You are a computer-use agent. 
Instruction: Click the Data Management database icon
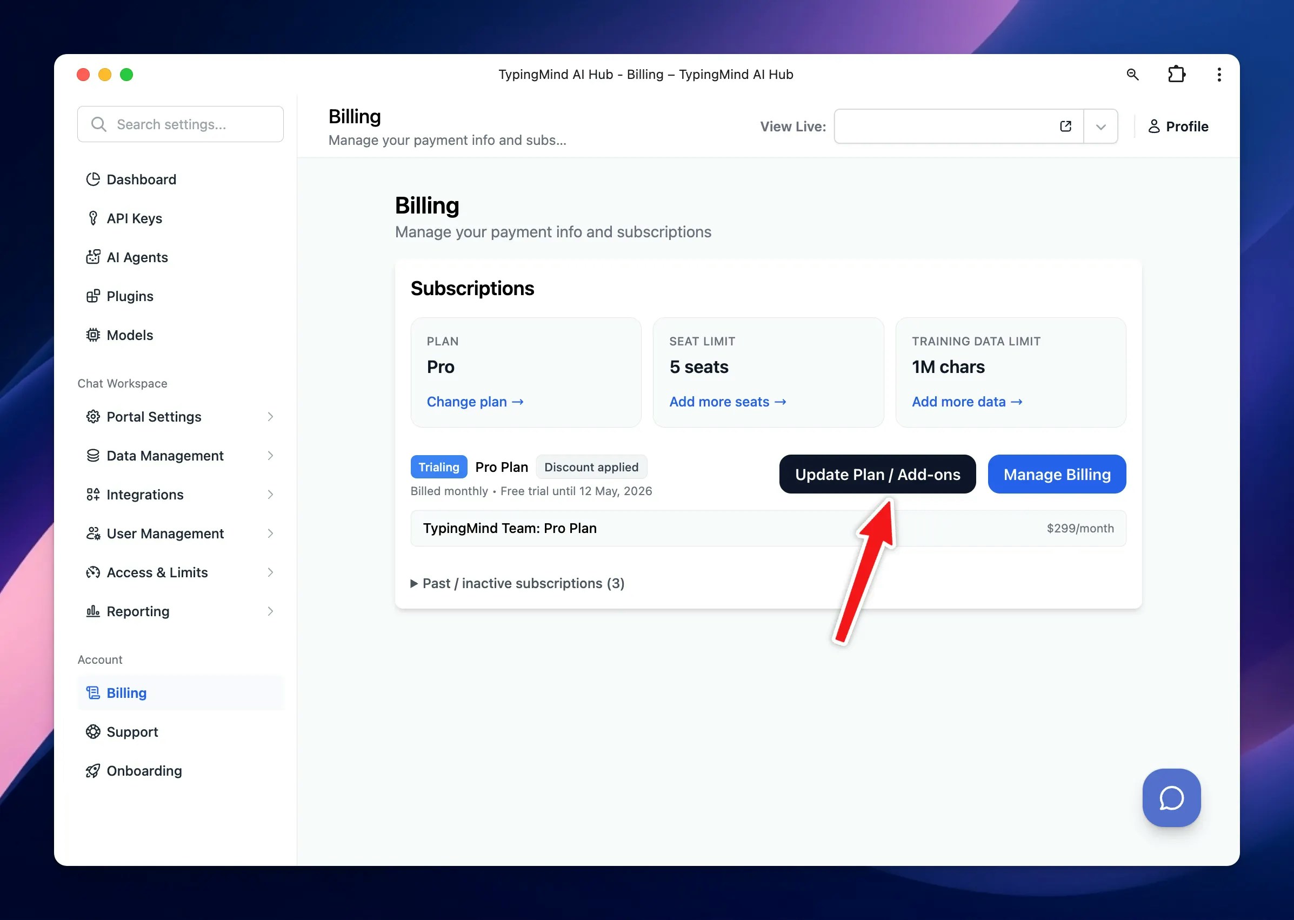pos(93,456)
